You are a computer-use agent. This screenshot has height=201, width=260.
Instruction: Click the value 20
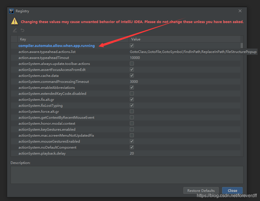[x=132, y=153]
